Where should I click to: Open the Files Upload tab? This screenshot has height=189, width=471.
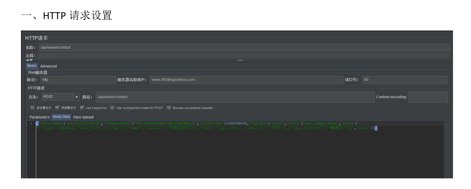(83, 117)
